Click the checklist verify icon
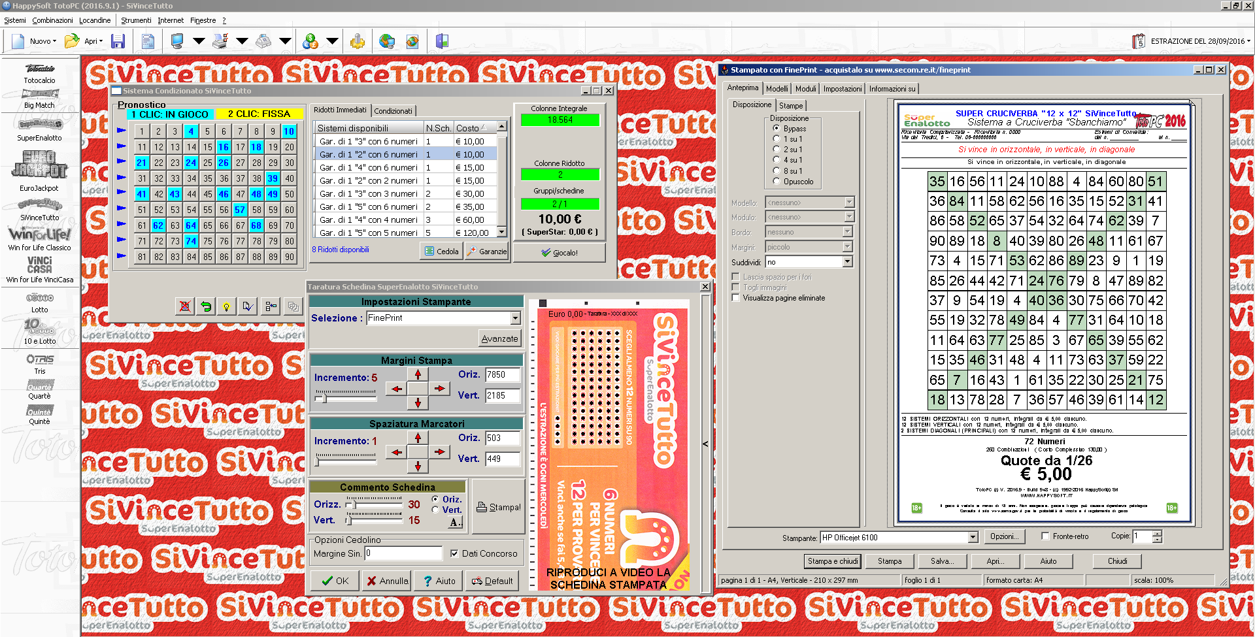 (247, 306)
